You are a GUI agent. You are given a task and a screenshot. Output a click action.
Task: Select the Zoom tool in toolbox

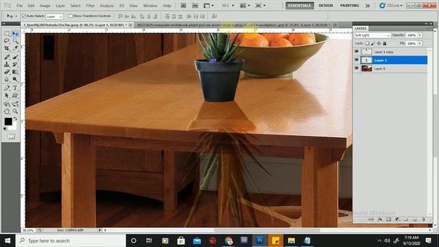pos(15,111)
